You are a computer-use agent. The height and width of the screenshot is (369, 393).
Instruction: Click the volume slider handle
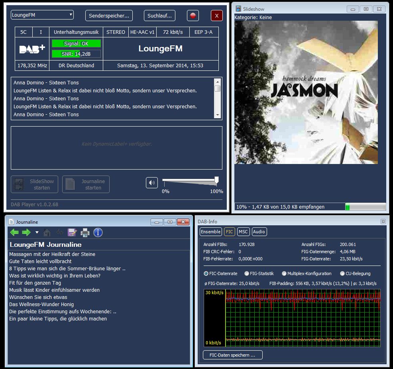216,180
